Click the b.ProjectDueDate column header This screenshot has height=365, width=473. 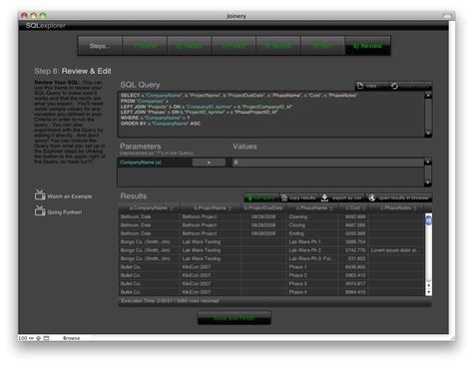point(263,208)
